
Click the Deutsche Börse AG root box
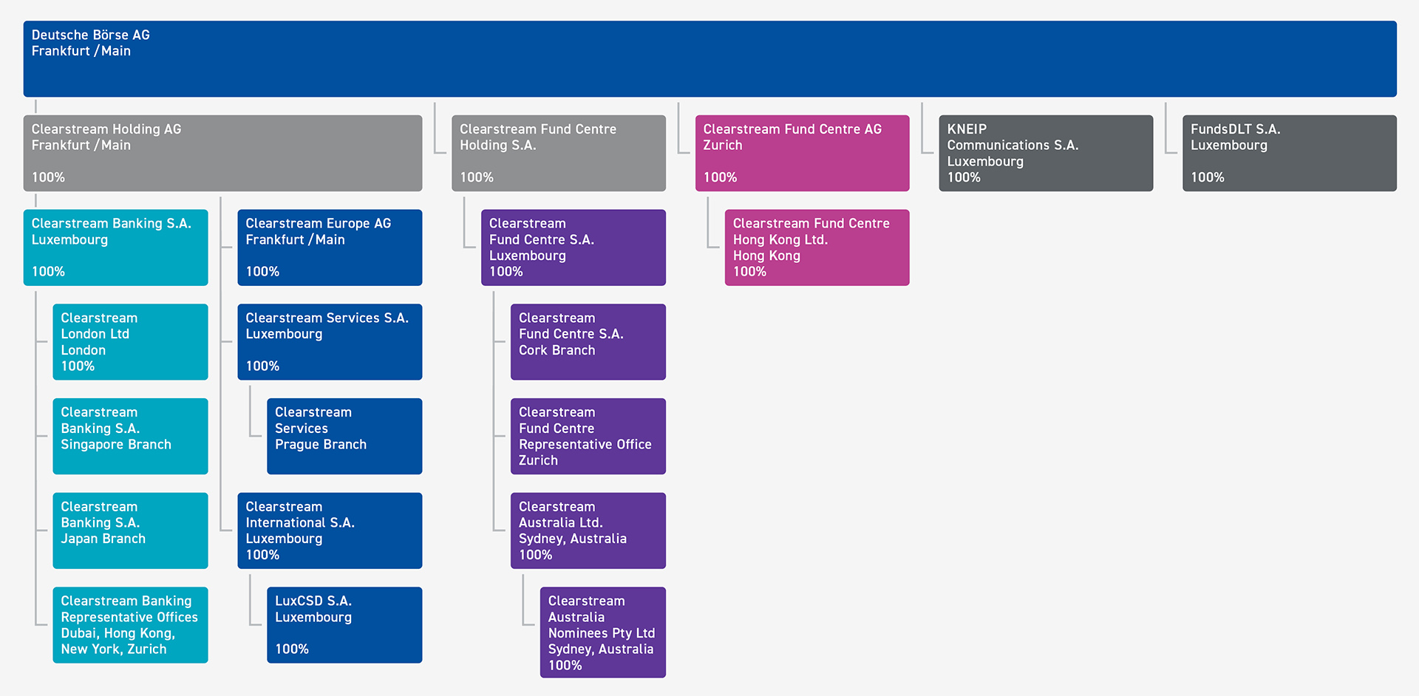[x=709, y=59]
